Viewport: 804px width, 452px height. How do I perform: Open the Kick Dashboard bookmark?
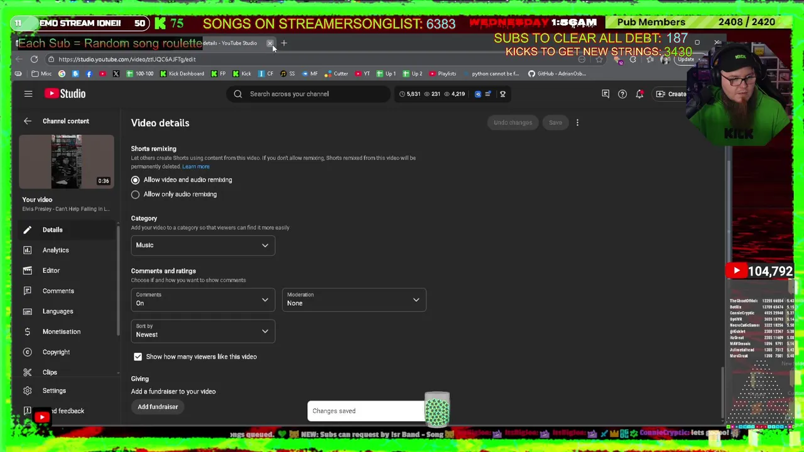pos(182,73)
